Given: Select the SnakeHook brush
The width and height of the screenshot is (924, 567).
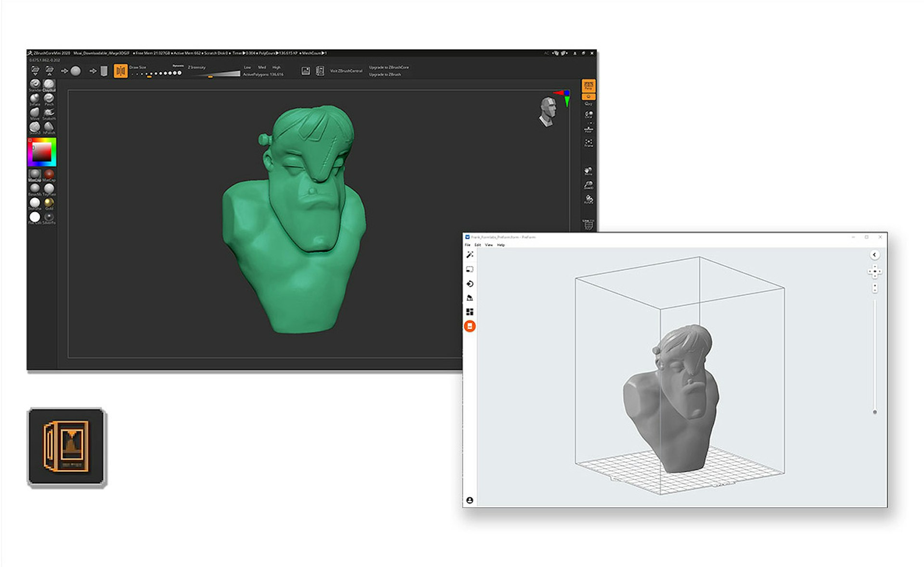Looking at the screenshot, I should coord(49,114).
